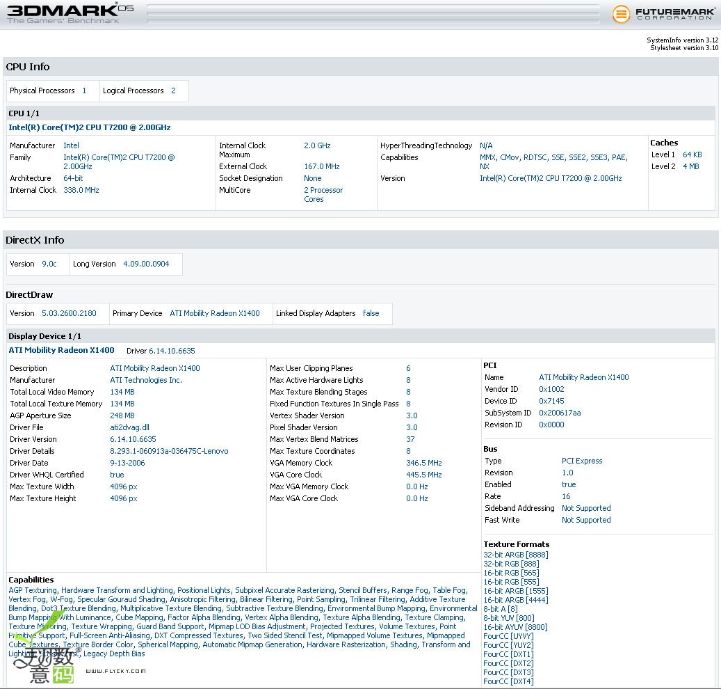Select Internal Clock Maximum value 2.0 GHz

(x=317, y=145)
